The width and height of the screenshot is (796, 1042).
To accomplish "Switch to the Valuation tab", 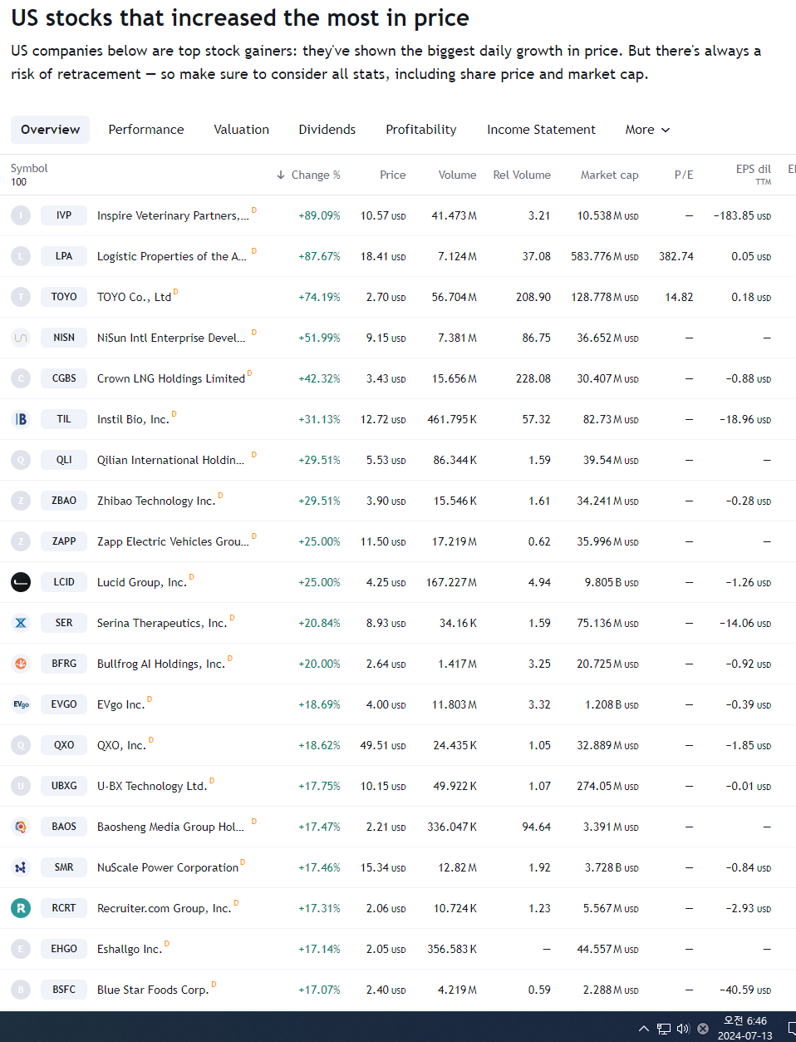I will (242, 130).
